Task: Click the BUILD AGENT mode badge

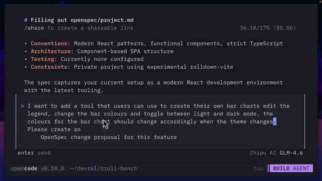Action: pyautogui.click(x=291, y=168)
